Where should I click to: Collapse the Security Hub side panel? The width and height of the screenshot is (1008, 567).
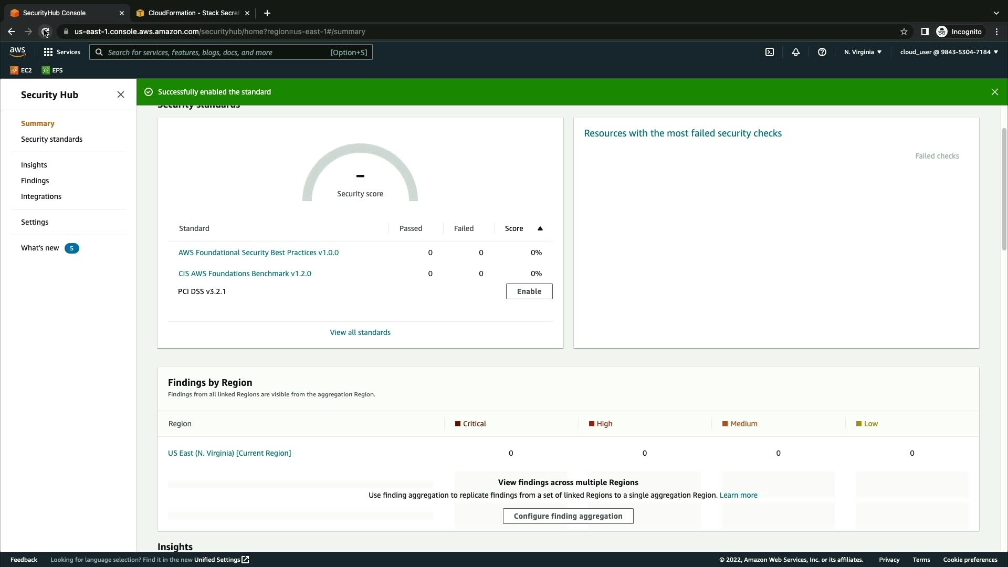pyautogui.click(x=121, y=94)
